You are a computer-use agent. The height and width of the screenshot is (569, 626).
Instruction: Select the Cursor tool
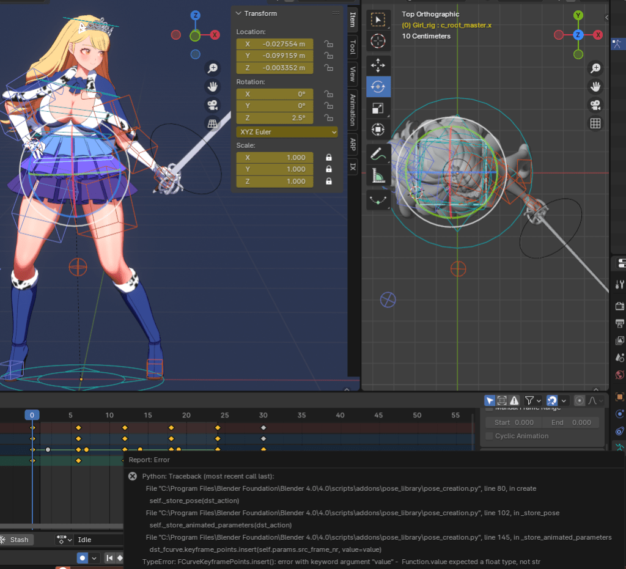(x=378, y=42)
